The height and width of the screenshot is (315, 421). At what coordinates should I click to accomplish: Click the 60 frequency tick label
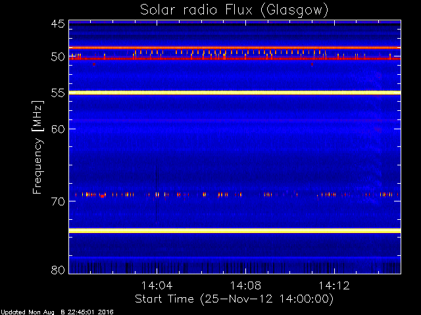click(58, 129)
